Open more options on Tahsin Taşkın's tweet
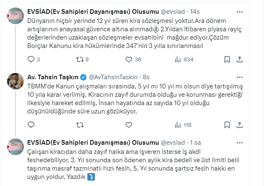This screenshot has width=265, height=186. click(250, 77)
